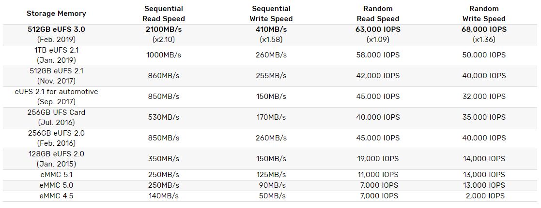The image size is (541, 208).
Task: Click the eMMC 4.5 row label
Action: point(56,196)
